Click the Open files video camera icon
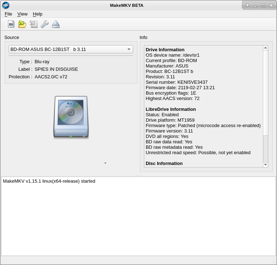Screen dimensions: 277x265 11,24
